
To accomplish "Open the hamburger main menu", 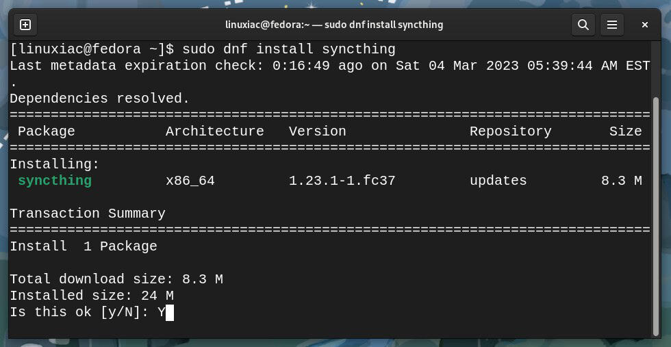I will click(x=612, y=25).
